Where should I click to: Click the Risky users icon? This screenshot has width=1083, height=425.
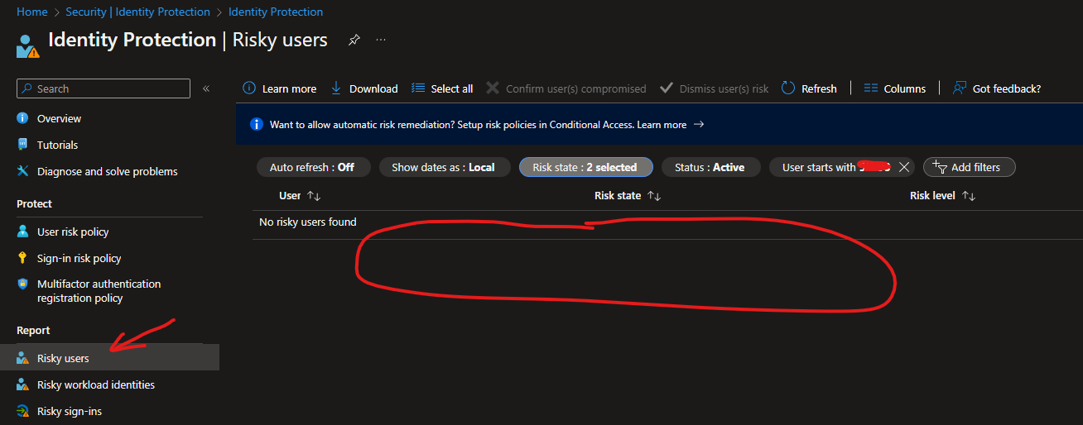click(x=22, y=358)
